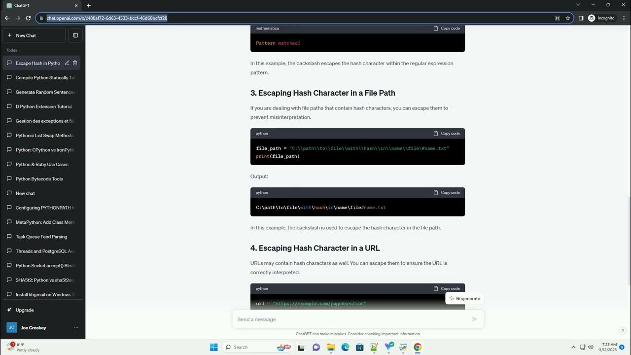Click the volume speaker tray icon
This screenshot has height=355, width=631.
pyautogui.click(x=591, y=347)
